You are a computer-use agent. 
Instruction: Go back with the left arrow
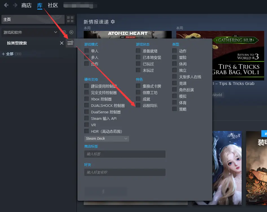6,5
